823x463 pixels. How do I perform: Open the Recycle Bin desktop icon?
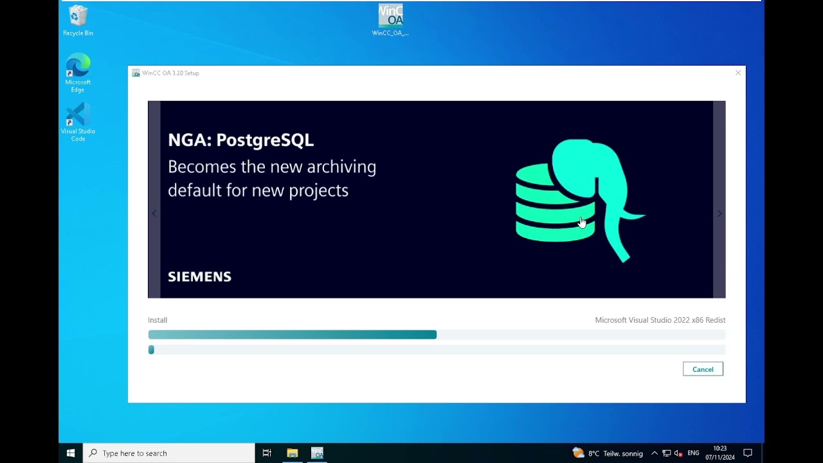(78, 21)
